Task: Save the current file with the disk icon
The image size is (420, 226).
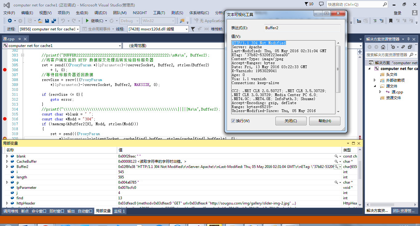Action: coord(47,21)
